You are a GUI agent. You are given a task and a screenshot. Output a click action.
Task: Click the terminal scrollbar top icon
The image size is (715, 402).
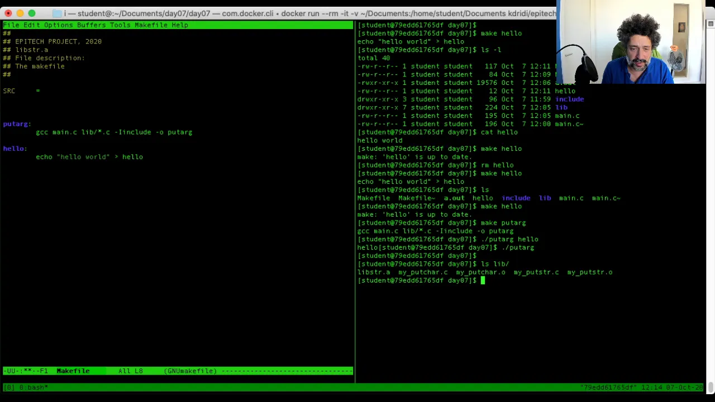click(711, 24)
